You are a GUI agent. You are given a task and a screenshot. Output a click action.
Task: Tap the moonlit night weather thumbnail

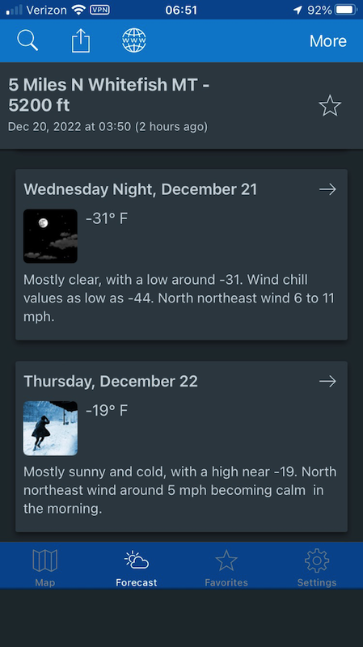[x=50, y=236]
